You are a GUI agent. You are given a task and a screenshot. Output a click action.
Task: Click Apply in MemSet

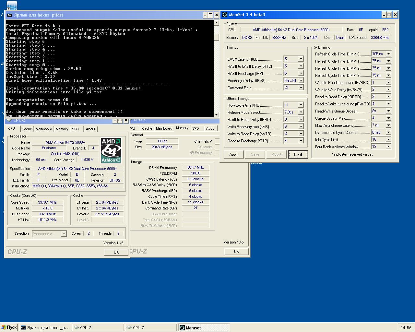(x=234, y=154)
